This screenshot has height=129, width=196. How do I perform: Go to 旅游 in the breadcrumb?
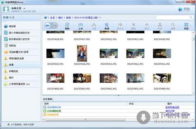[x=68, y=18]
